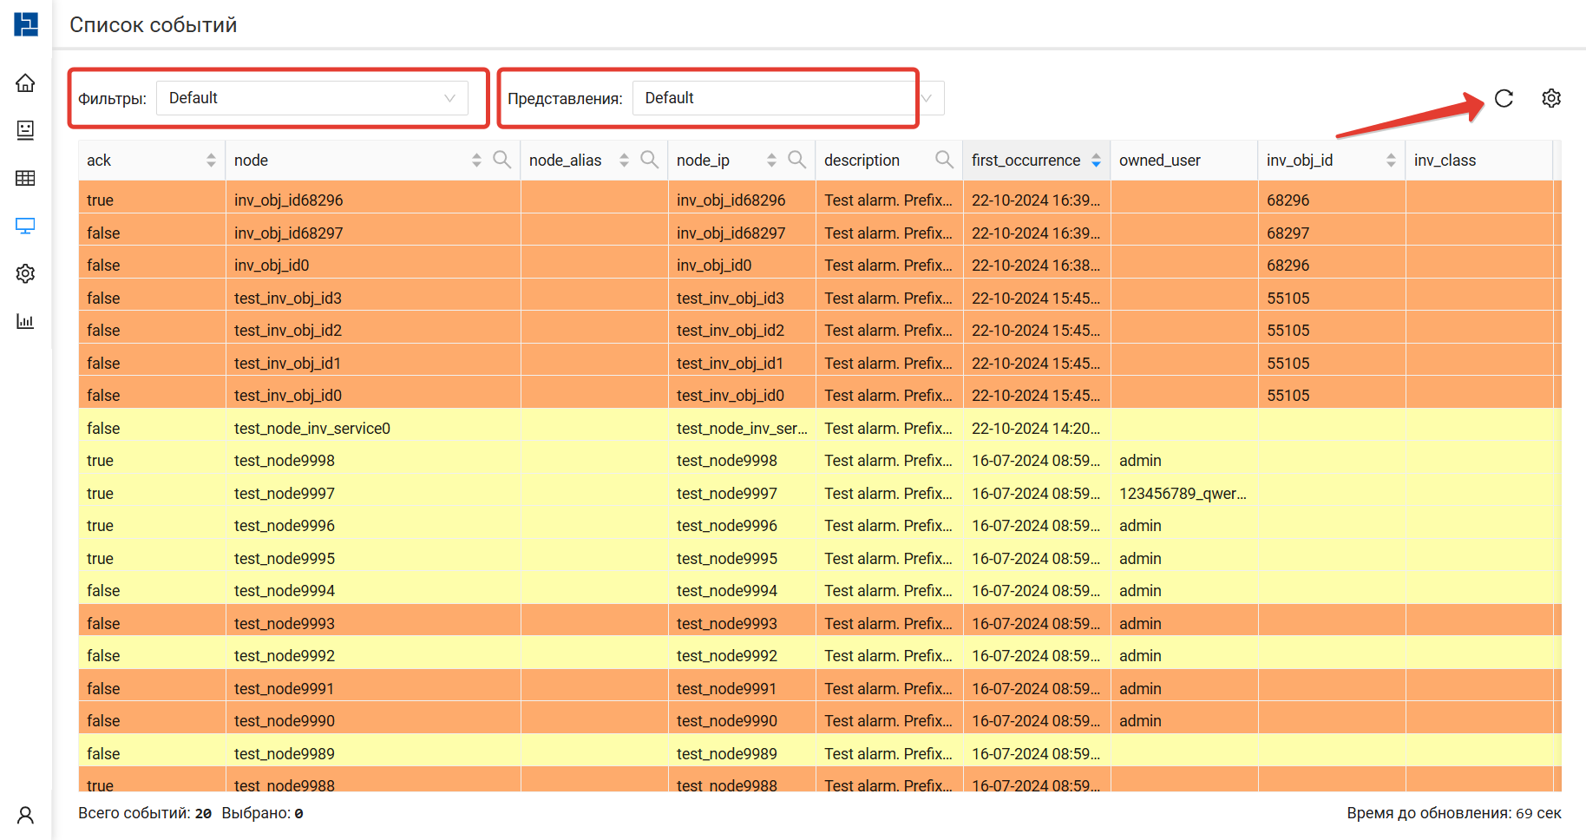The height and width of the screenshot is (840, 1586).
Task: Open user profile icon in sidebar
Action: pyautogui.click(x=25, y=815)
